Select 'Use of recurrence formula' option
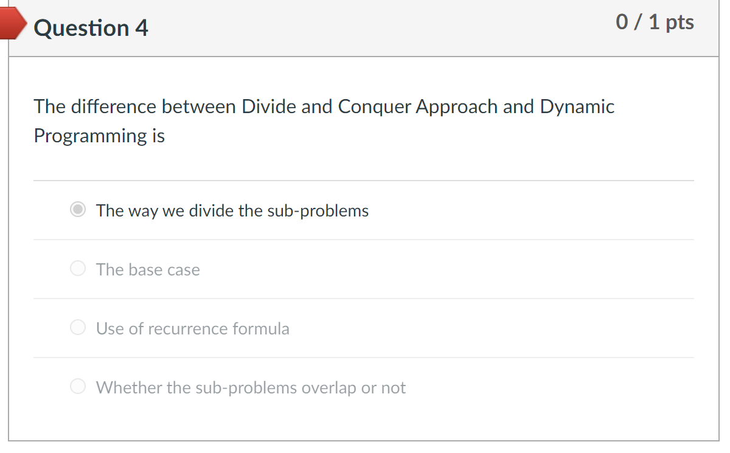This screenshot has height=453, width=730. click(77, 327)
